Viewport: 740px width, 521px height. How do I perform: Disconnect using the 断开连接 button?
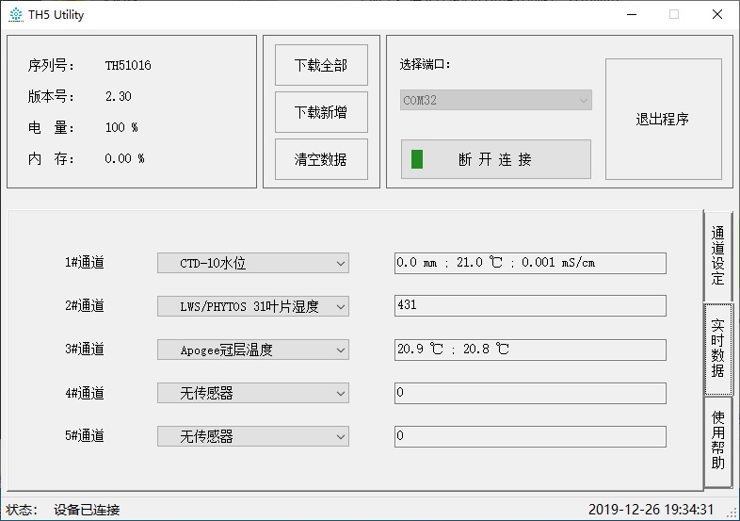[495, 159]
